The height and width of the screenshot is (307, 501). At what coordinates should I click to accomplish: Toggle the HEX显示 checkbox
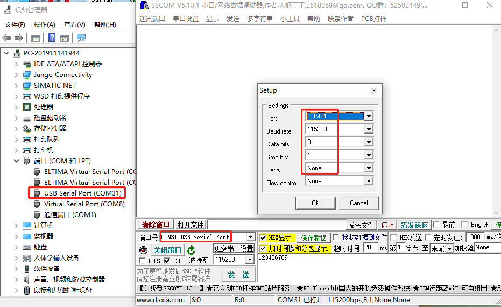coord(263,238)
